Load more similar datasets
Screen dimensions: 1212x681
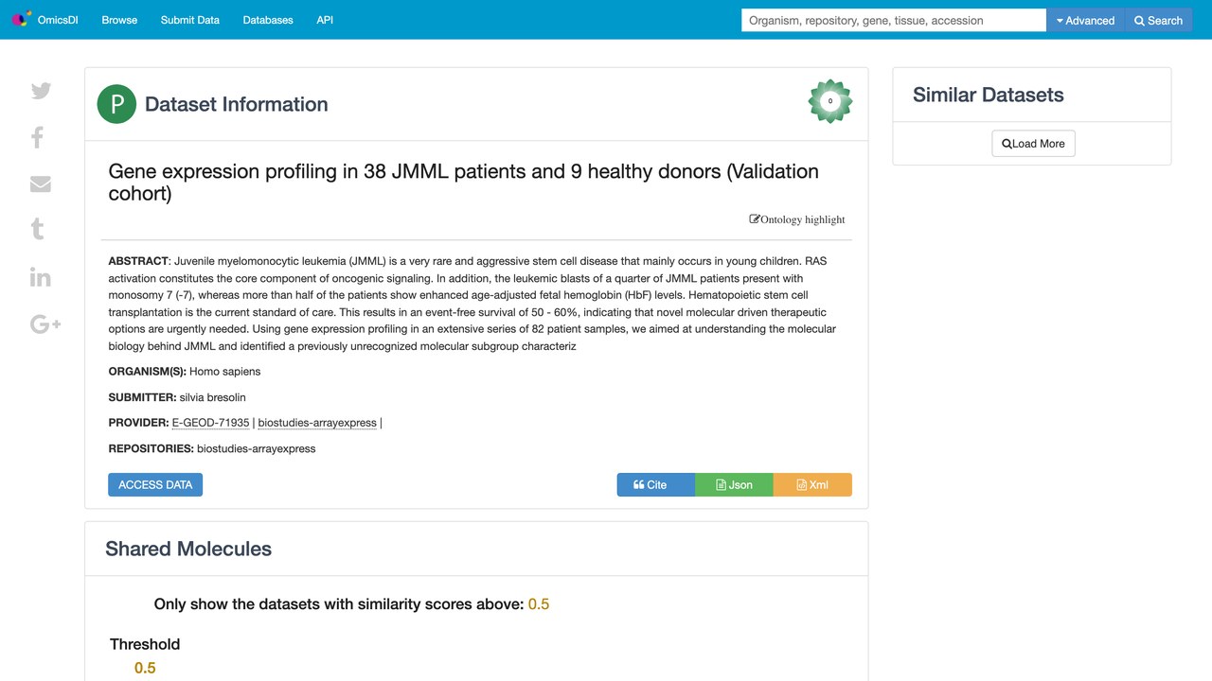1033,144
